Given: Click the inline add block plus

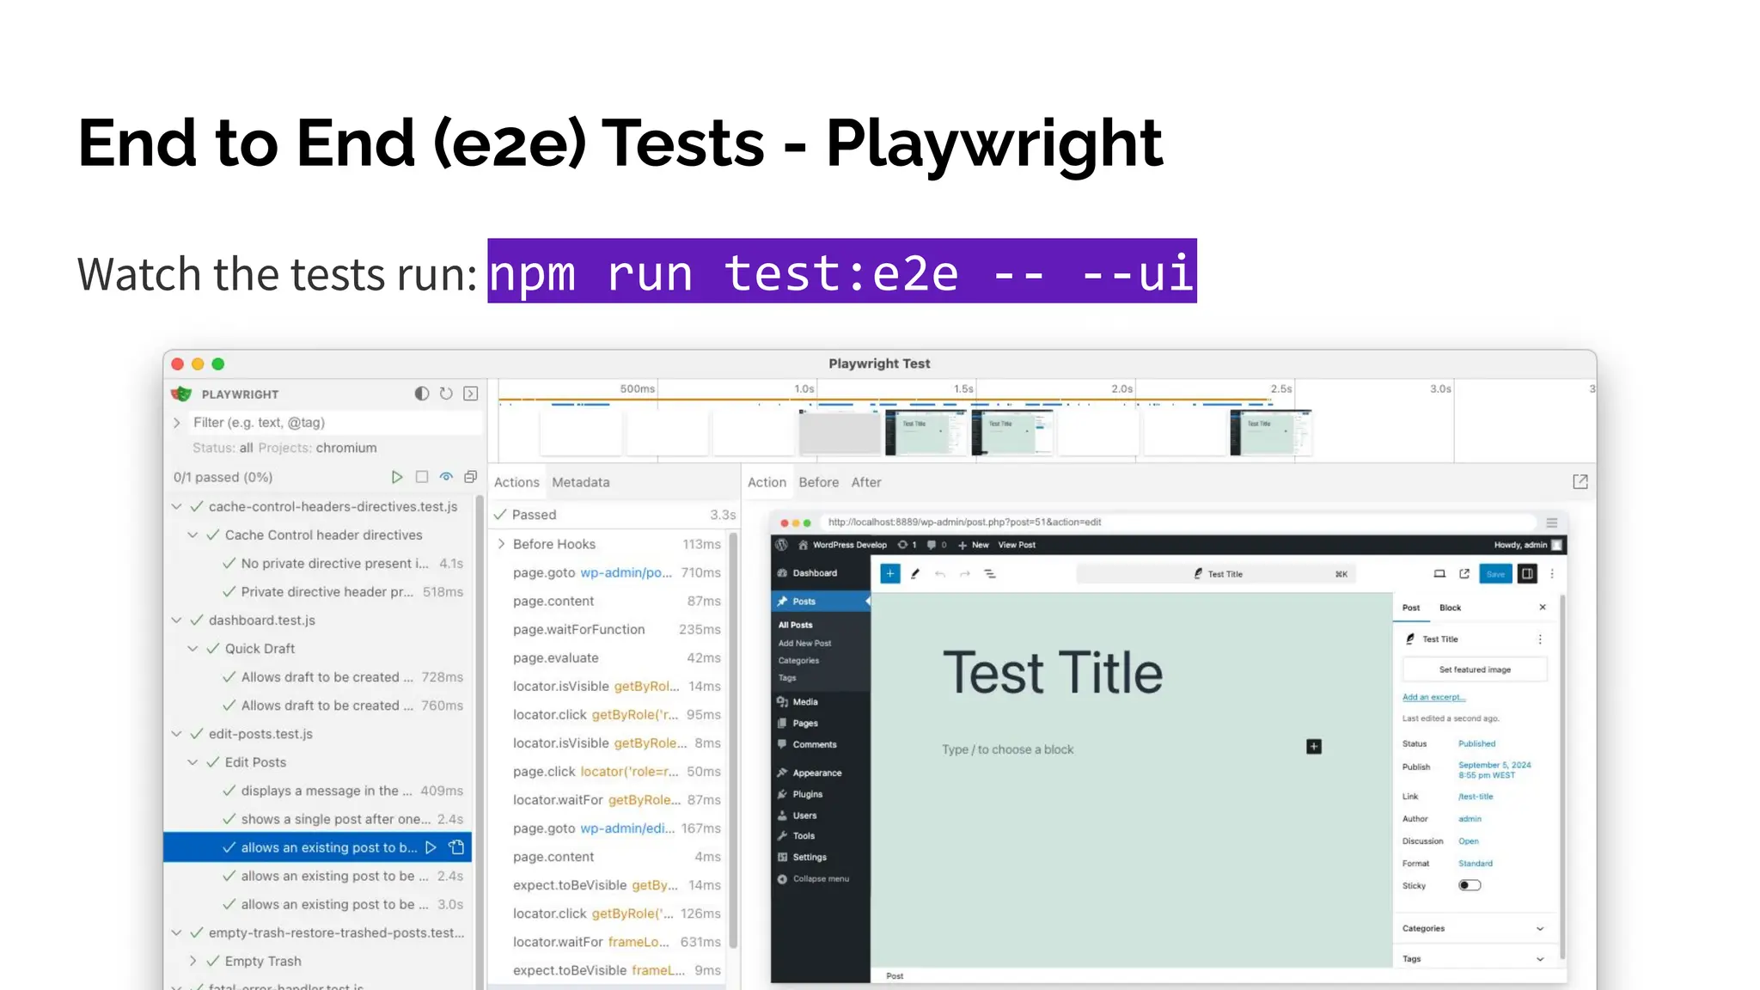Looking at the screenshot, I should click(1314, 747).
